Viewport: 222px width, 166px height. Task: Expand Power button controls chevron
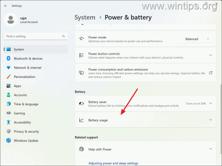211,55
